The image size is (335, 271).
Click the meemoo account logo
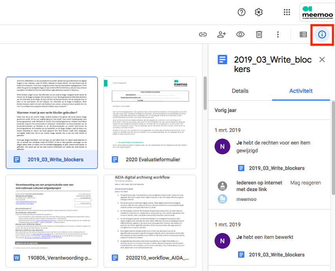pyautogui.click(x=317, y=12)
